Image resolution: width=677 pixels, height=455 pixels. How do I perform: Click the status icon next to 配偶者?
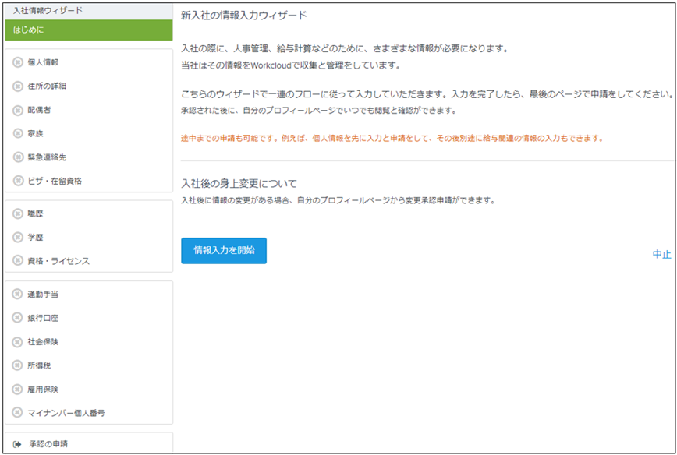(18, 110)
